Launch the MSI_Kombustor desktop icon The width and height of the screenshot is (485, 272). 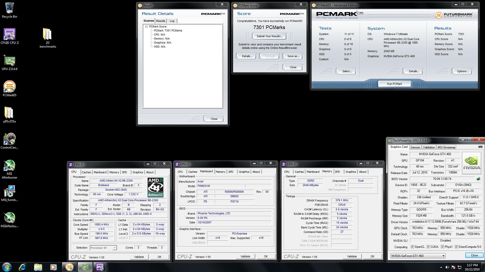click(x=9, y=194)
